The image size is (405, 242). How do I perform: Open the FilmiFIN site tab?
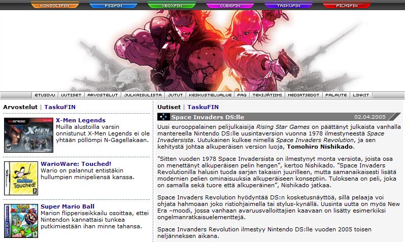tap(347, 5)
